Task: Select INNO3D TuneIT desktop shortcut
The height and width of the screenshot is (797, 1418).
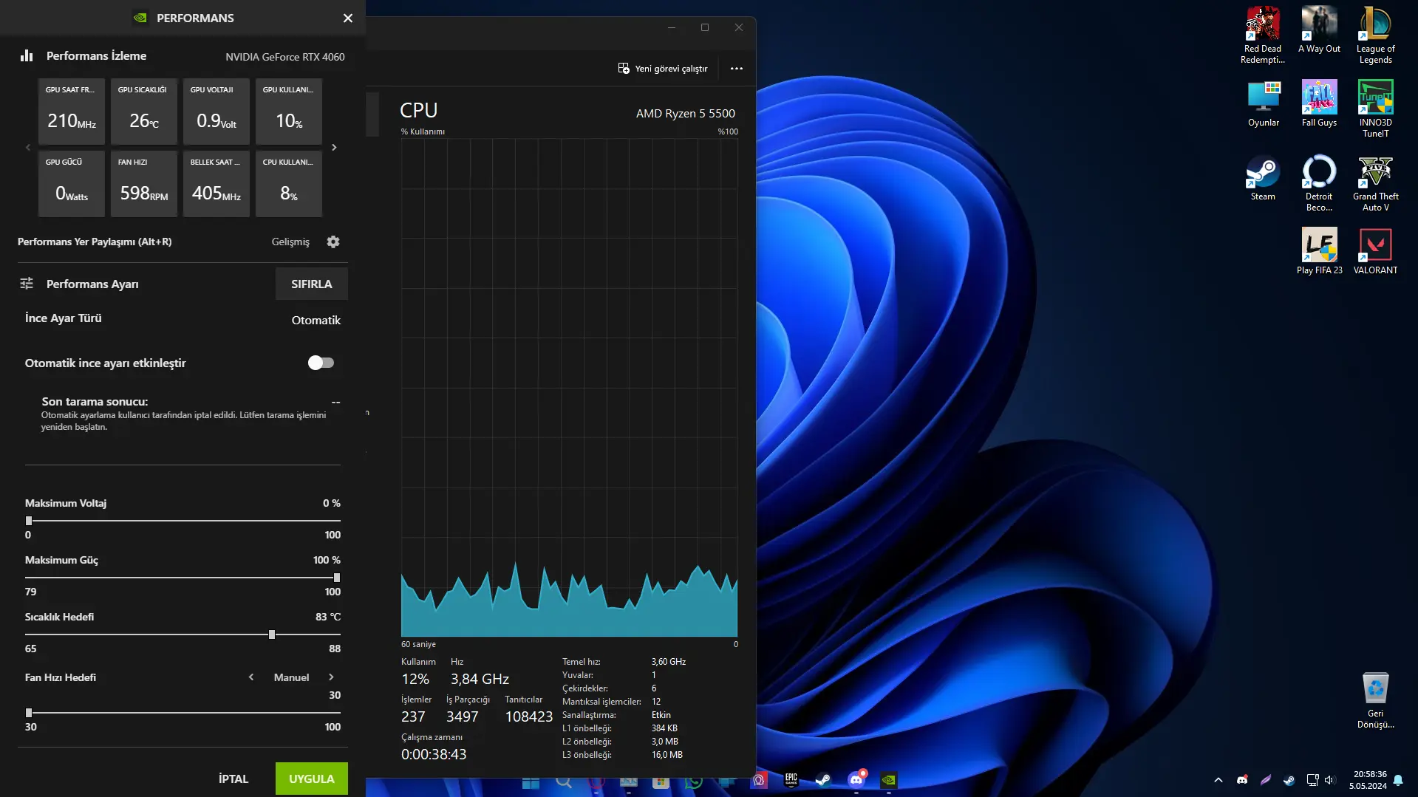Action: point(1375,109)
